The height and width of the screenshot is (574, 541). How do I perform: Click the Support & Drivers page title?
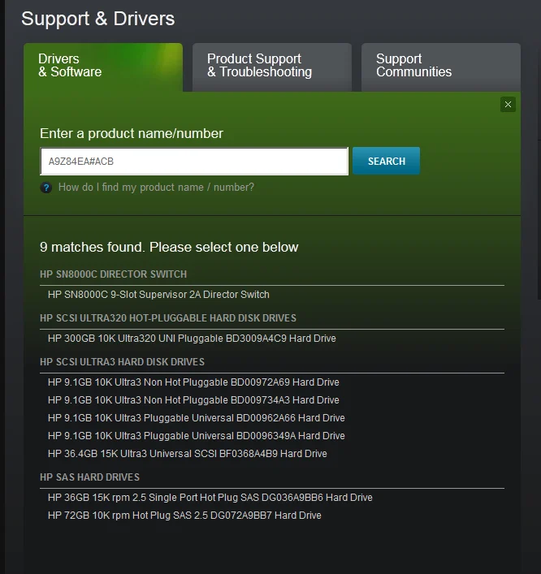(x=97, y=19)
